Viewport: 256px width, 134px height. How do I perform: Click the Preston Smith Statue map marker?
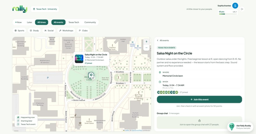point(89,119)
